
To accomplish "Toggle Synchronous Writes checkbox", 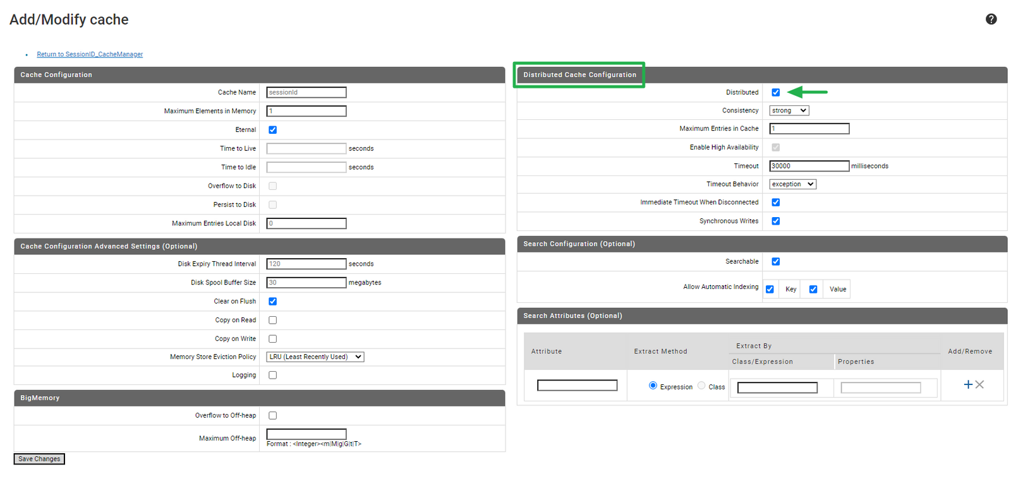I will [x=775, y=221].
